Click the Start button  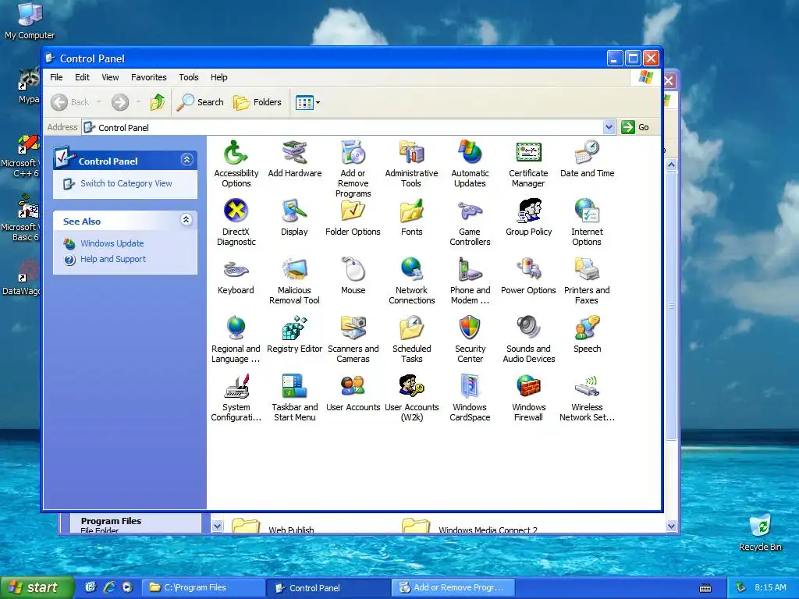tap(37, 588)
